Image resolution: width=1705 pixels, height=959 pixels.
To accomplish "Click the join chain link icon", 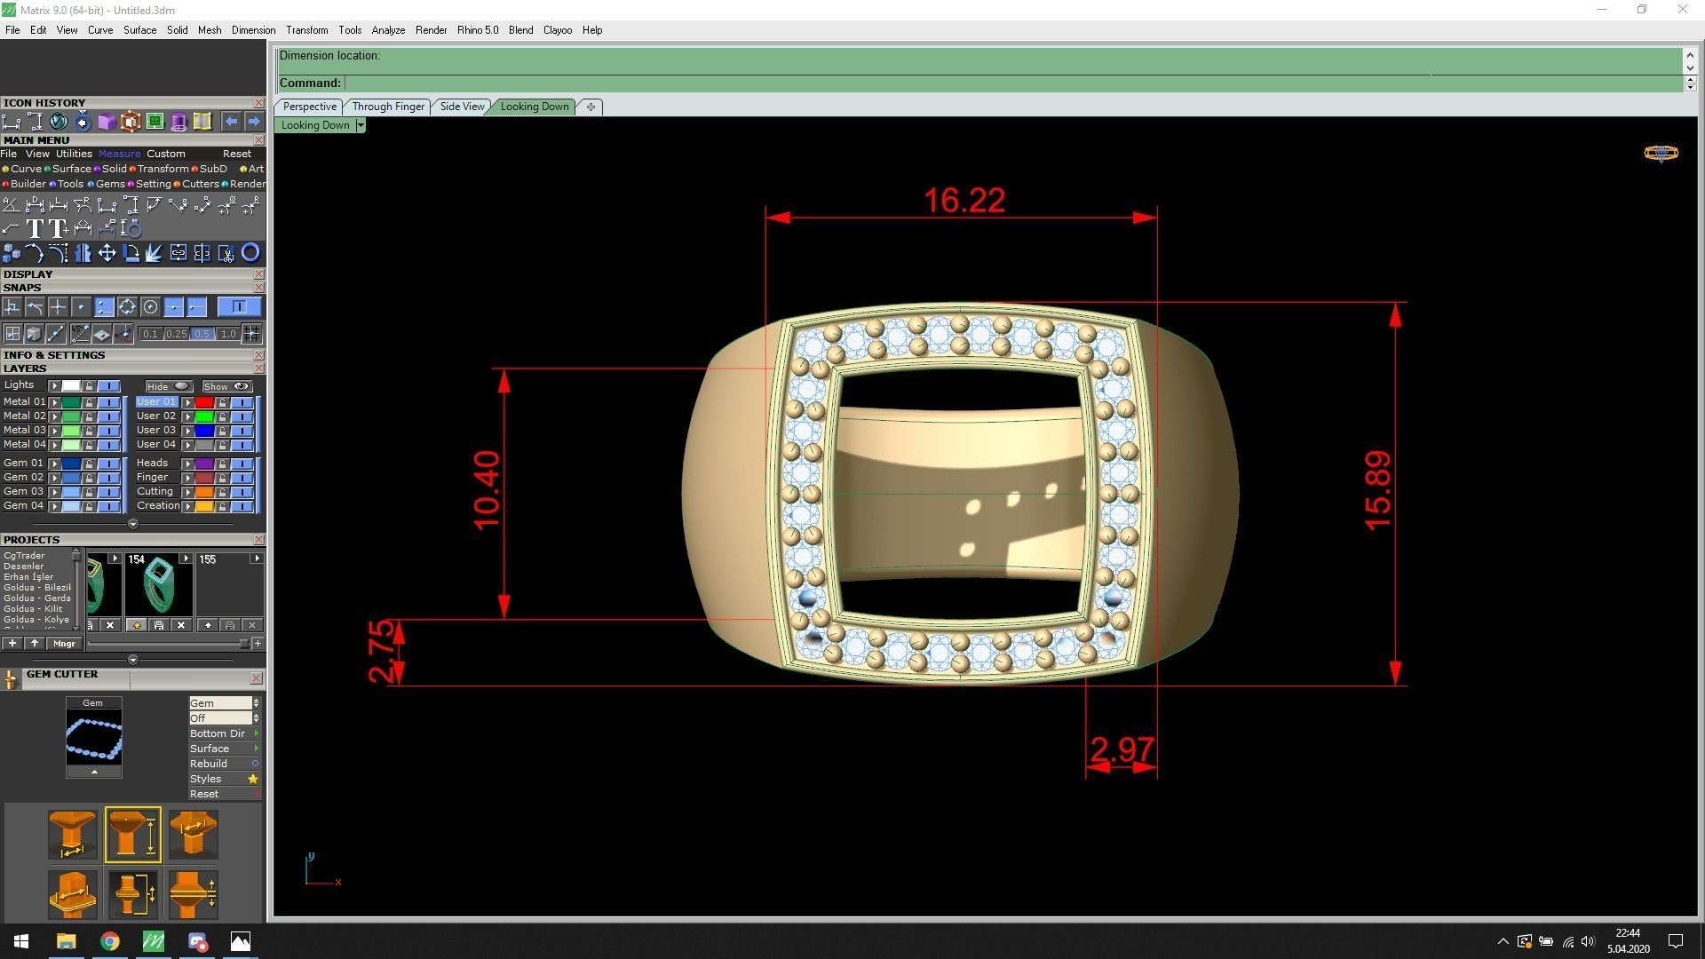I will tap(178, 254).
